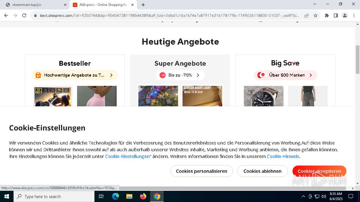Open the Big Save heading
This screenshot has height=202, width=360.
pyautogui.click(x=285, y=63)
